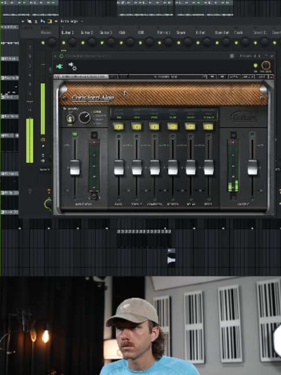Click the Output fader handle

tap(252, 167)
